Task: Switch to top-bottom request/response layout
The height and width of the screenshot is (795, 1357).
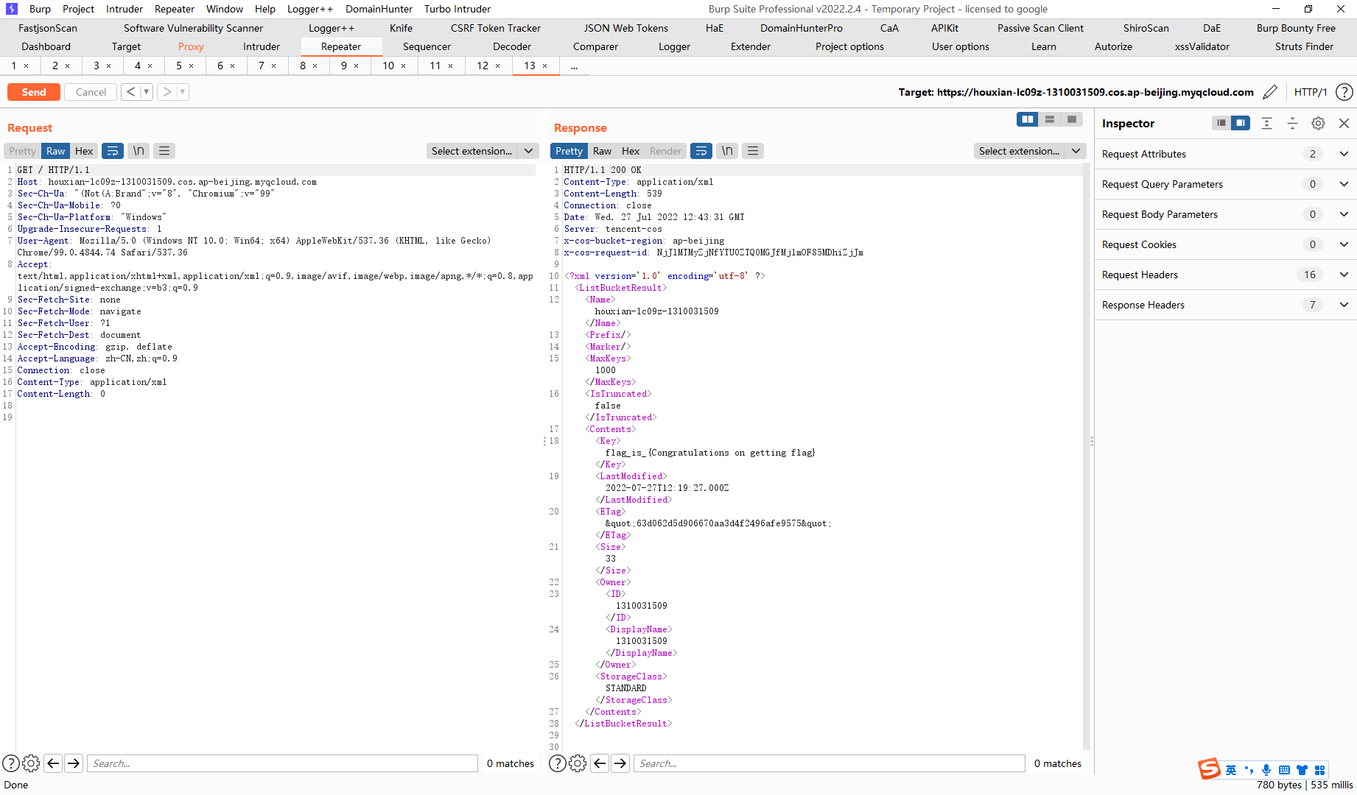Action: [x=1050, y=119]
